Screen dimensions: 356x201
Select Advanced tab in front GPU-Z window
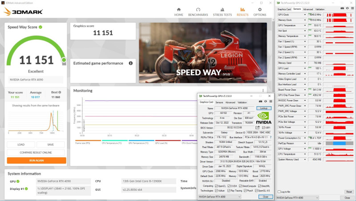230,103
